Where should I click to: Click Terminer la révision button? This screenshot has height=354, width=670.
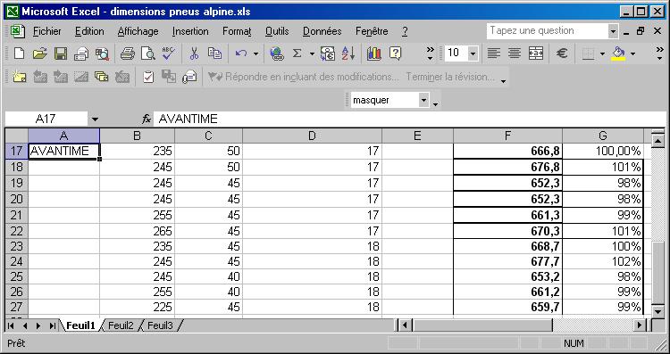point(450,78)
